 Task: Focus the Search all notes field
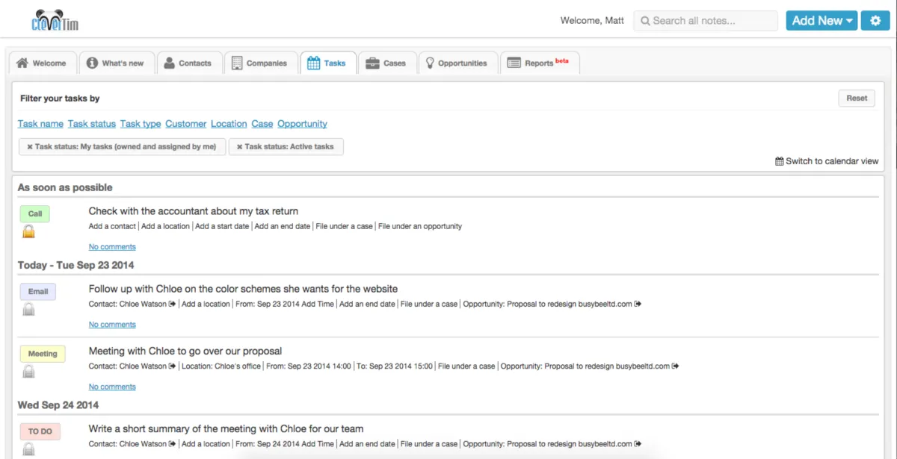pos(706,21)
